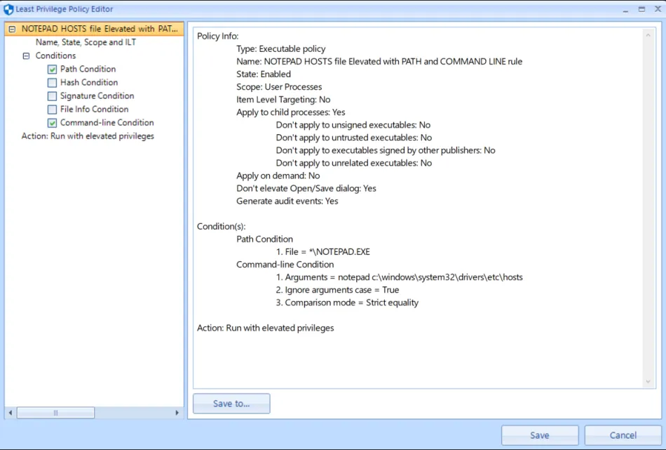Click the down arrow of policy info scrollbar
666x450 pixels.
648,381
